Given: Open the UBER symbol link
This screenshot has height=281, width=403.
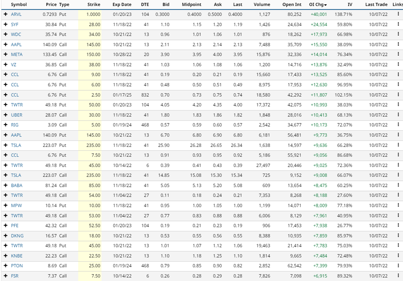Looking at the screenshot, I should (16, 115).
